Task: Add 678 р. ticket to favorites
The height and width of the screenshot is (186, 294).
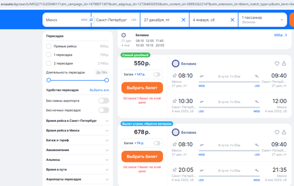Action: [277, 132]
